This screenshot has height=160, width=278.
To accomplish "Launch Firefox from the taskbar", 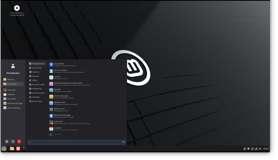I will tap(18, 149).
